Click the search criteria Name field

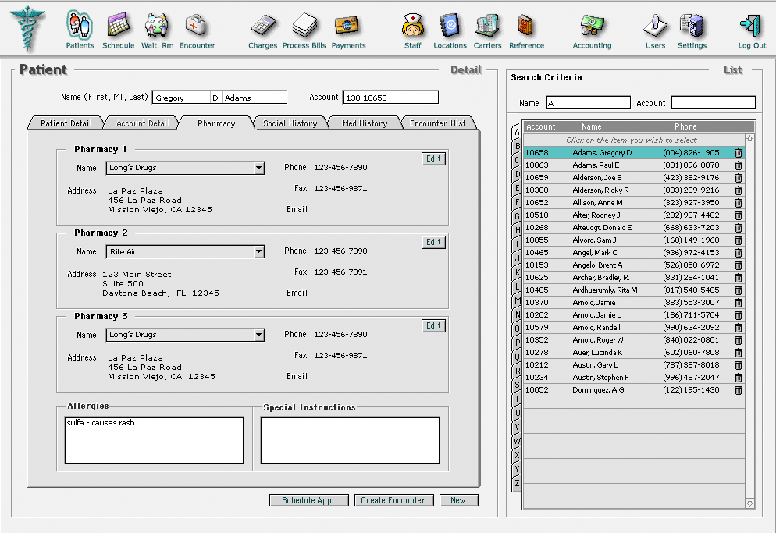[588, 103]
